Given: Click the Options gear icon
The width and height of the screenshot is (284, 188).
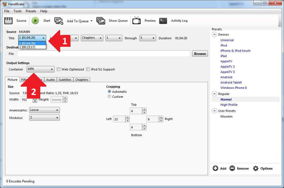Looking at the screenshot, I should (255, 168).
